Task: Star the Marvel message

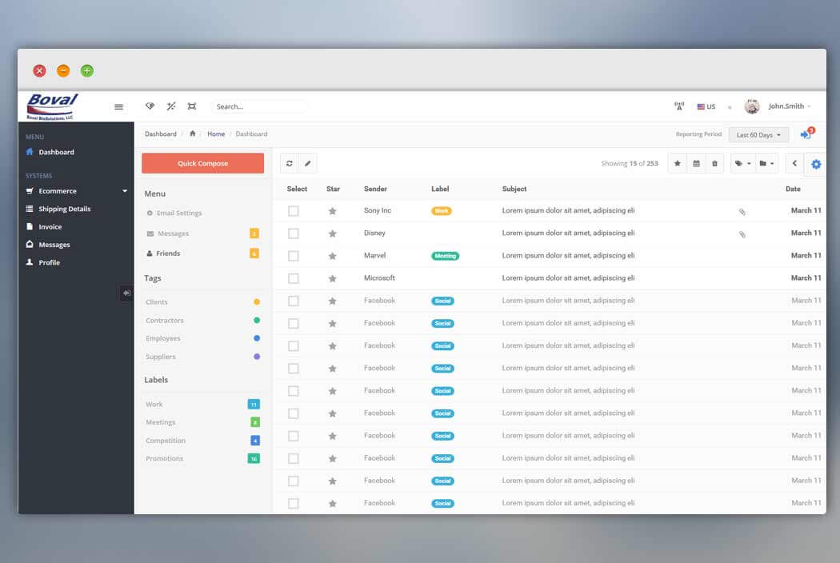Action: pos(333,256)
